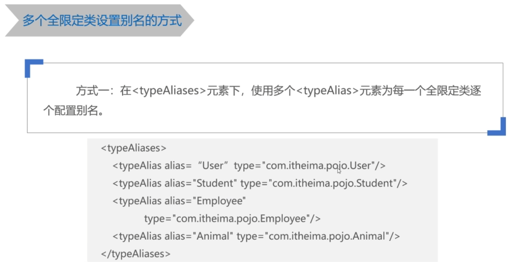Image resolution: width=512 pixels, height=262 pixels.
Task: Click the alias value "User" in the code
Action: [214, 166]
